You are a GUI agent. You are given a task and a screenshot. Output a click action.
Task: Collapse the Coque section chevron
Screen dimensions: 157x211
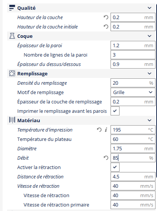(x=150, y=36)
